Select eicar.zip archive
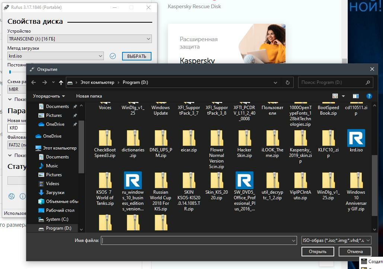This screenshot has height=269, width=383. pos(189,138)
